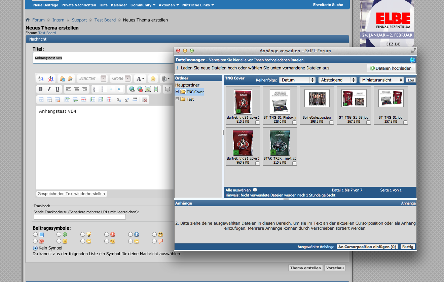This screenshot has width=444, height=282.
Task: Click the insert image icon
Action: coord(148,89)
